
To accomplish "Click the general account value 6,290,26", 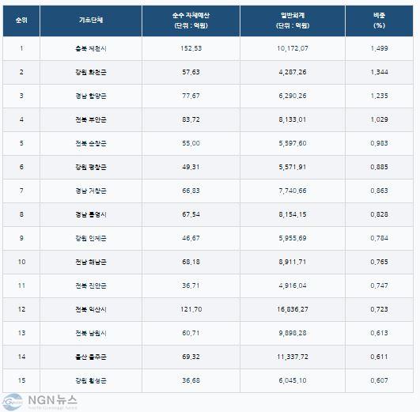I will coord(293,96).
